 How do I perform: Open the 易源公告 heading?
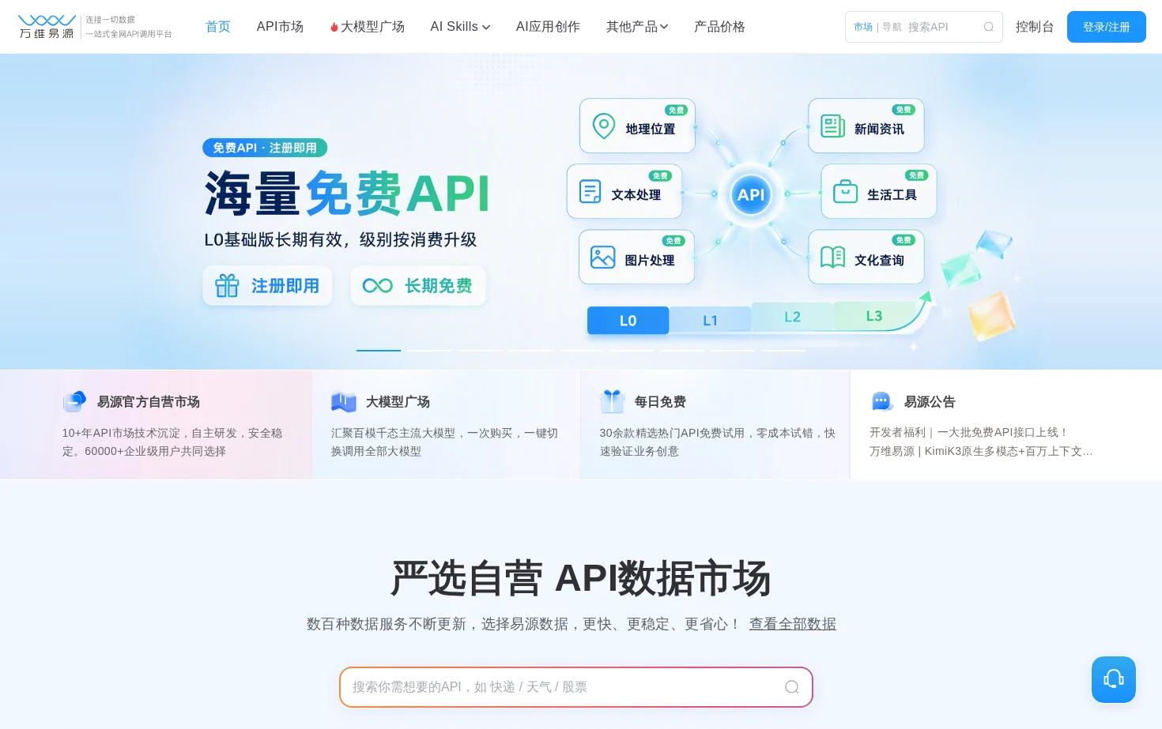coord(930,402)
